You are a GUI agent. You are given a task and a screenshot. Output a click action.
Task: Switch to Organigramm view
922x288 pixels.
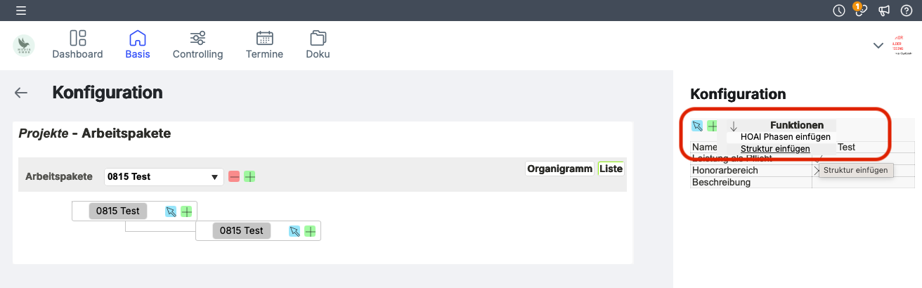(559, 169)
